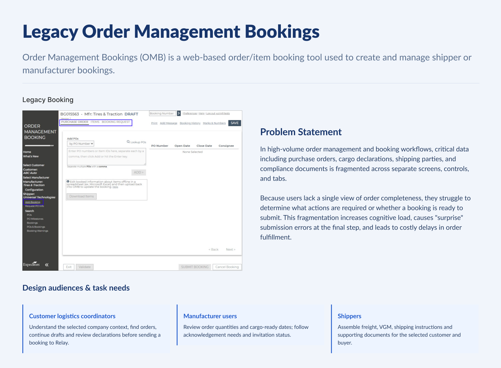The width and height of the screenshot is (501, 368).
Task: Click the SUBMIT BOOKING button
Action: point(195,267)
